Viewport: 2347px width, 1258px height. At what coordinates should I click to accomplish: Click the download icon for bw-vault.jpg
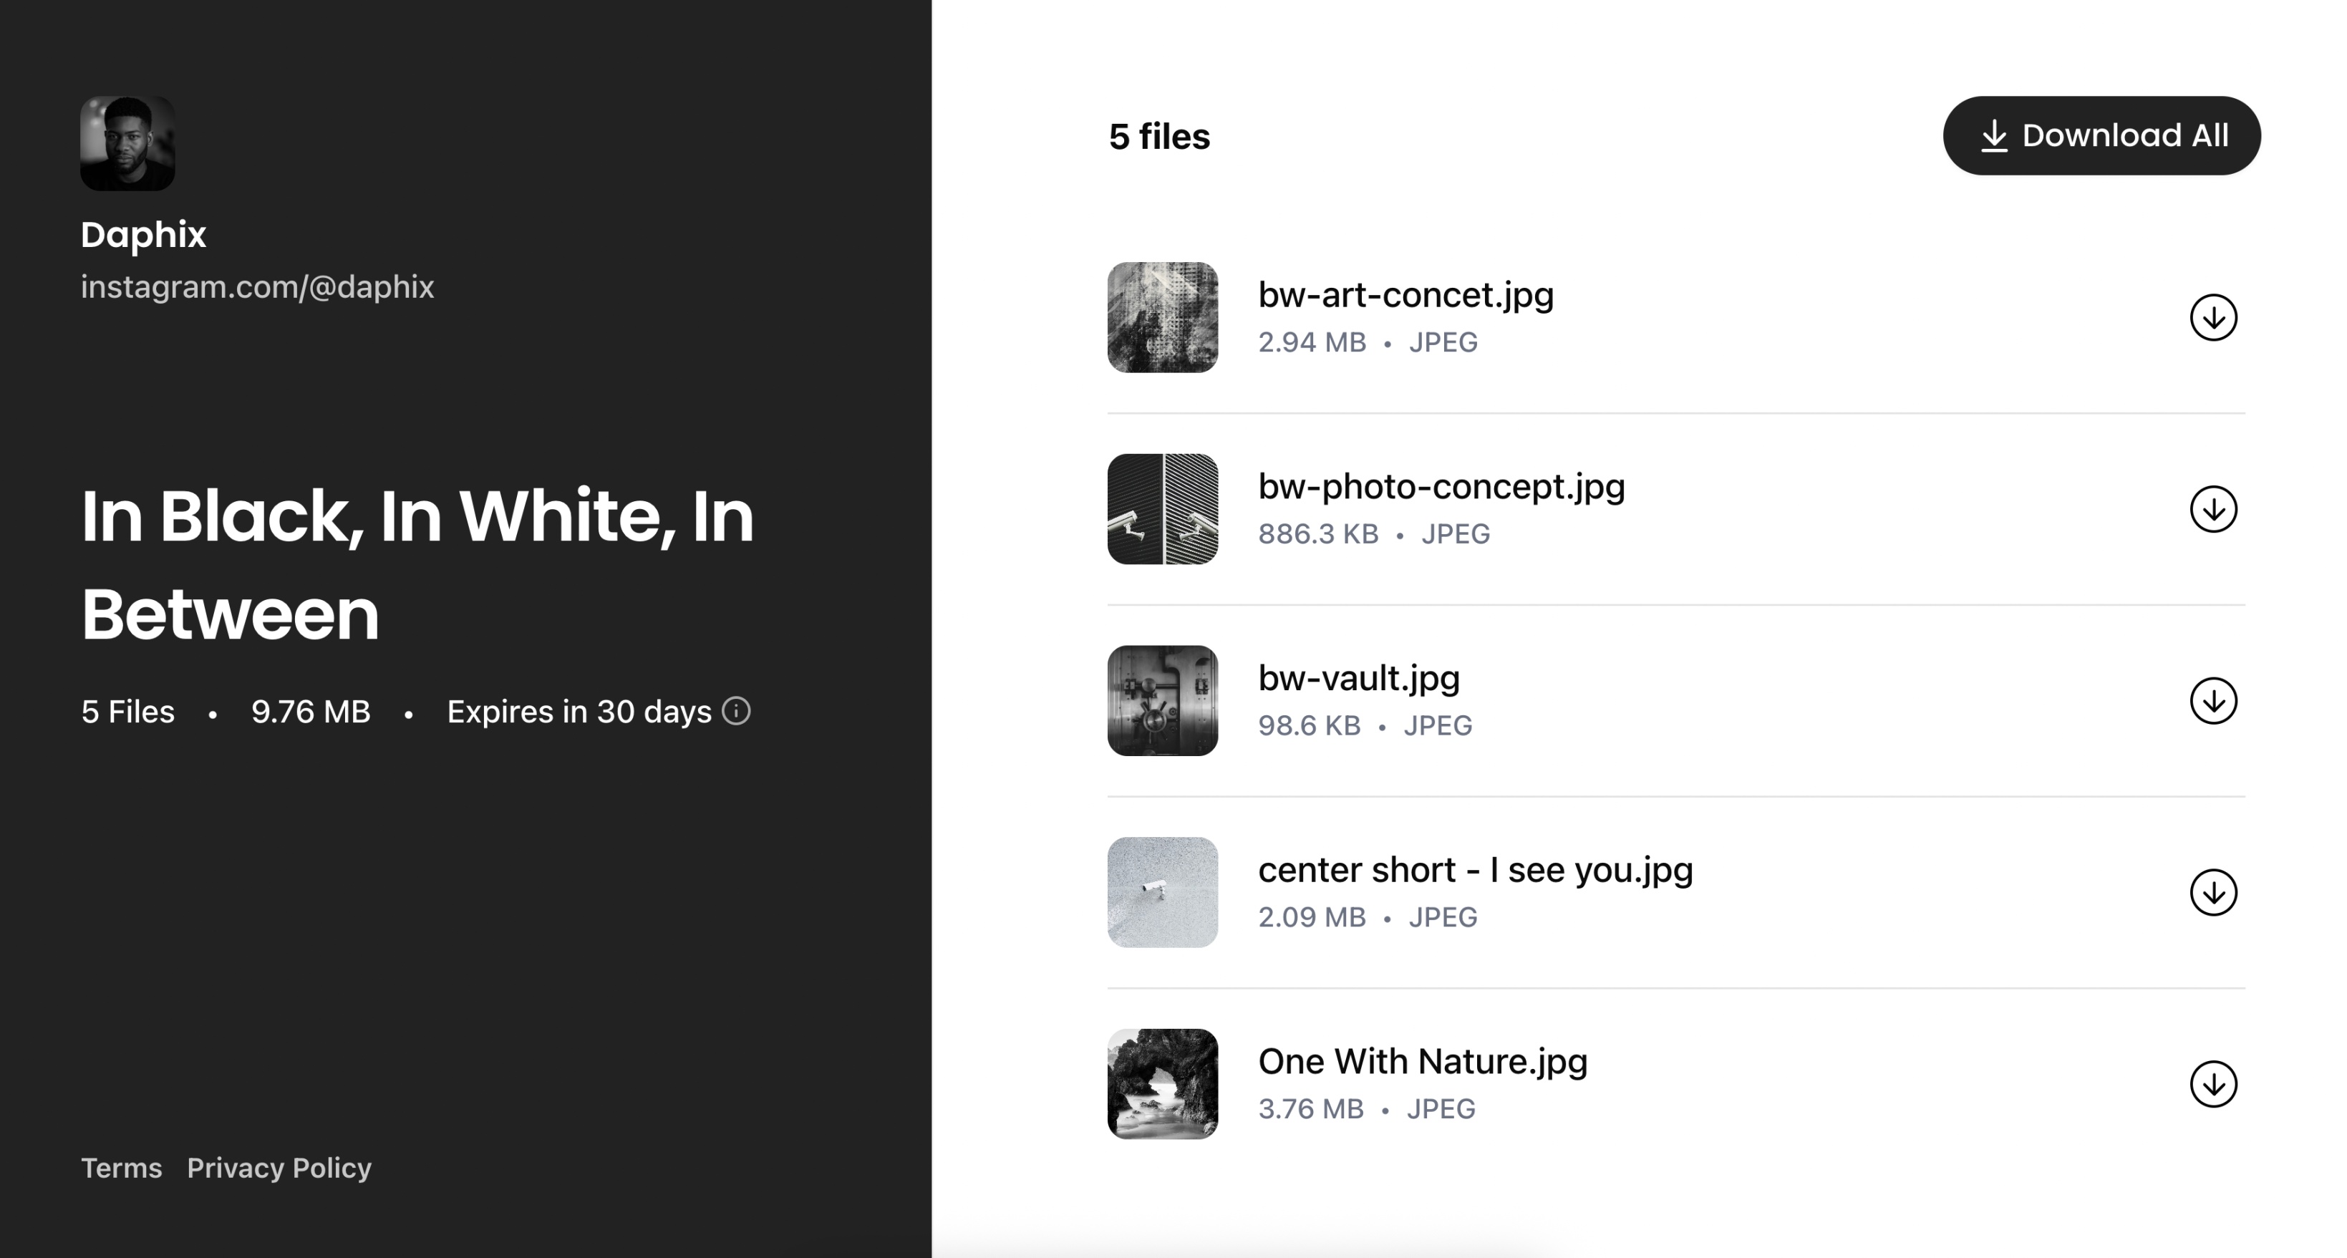(2212, 700)
